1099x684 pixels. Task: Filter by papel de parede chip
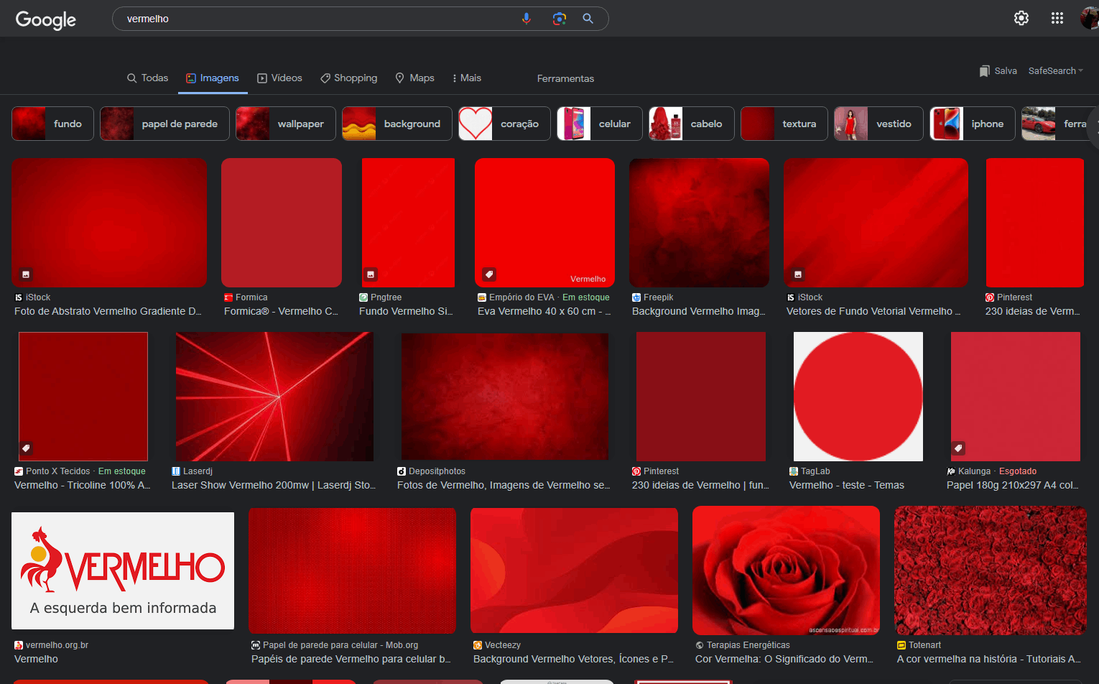(x=164, y=124)
